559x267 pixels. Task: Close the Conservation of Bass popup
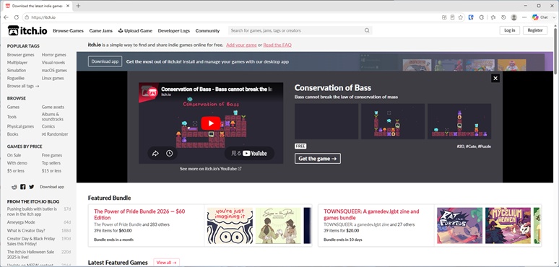pos(495,79)
